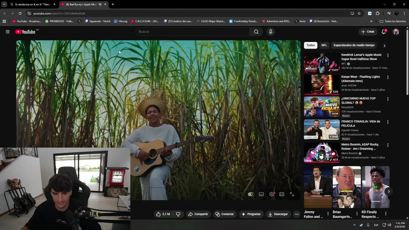Dislike the video with thumbs down
409x230 pixels.
(178, 214)
